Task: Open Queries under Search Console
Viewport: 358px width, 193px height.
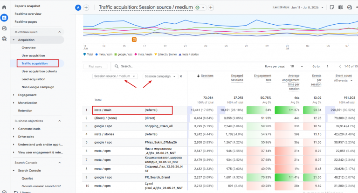Action: tap(28, 179)
